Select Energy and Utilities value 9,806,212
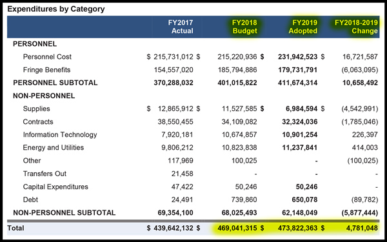The width and height of the screenshot is (387, 242). click(177, 148)
